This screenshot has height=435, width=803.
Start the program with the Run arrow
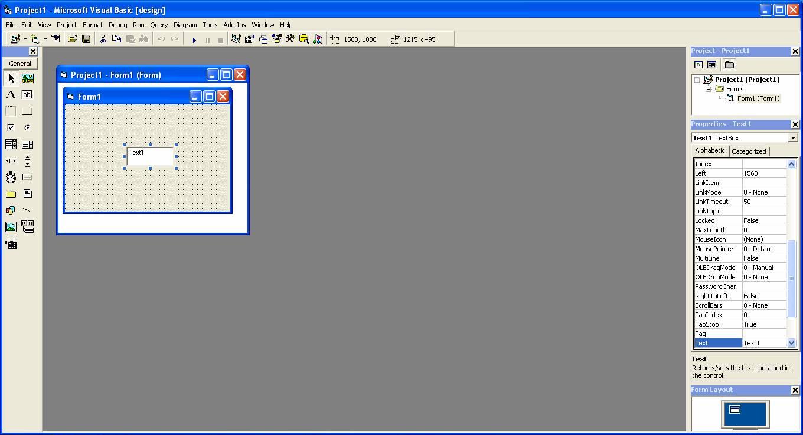pos(194,39)
